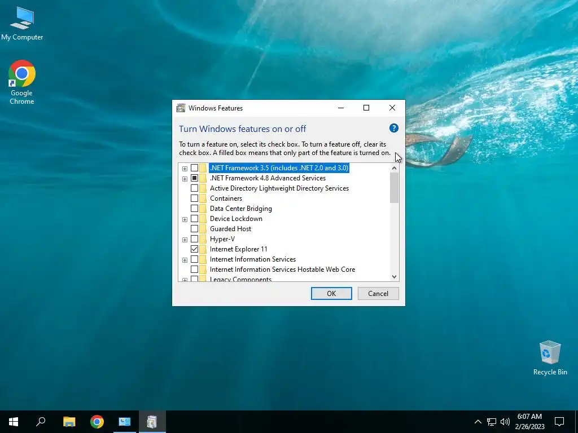Maximize the Windows Features window
The height and width of the screenshot is (433, 578).
point(366,108)
